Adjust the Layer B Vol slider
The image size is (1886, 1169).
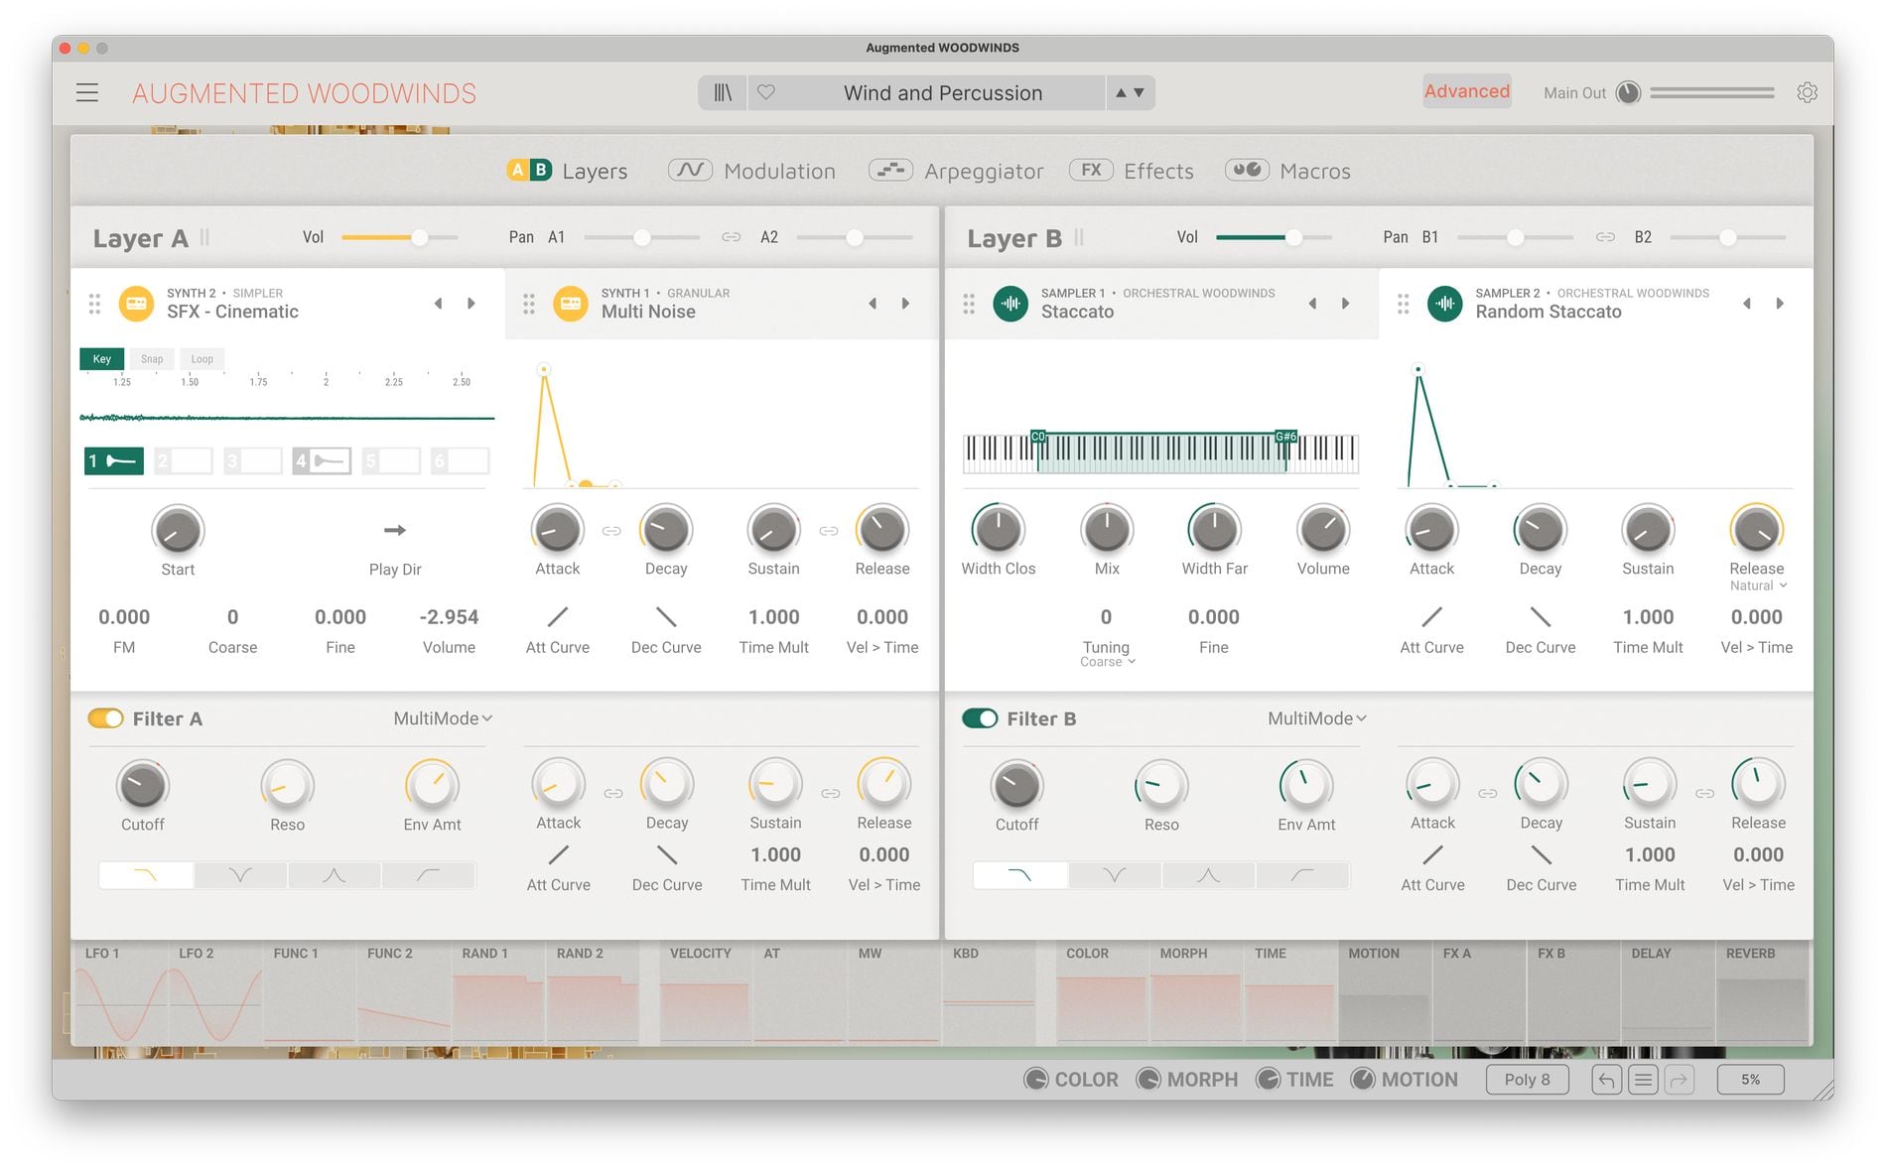pyautogui.click(x=1274, y=237)
